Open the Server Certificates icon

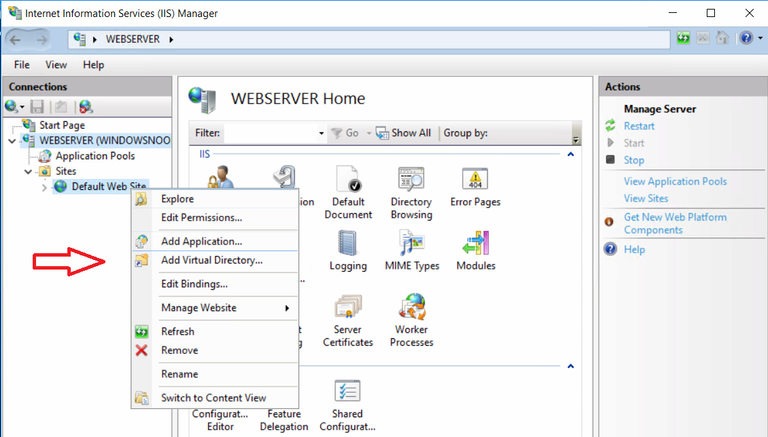(348, 307)
